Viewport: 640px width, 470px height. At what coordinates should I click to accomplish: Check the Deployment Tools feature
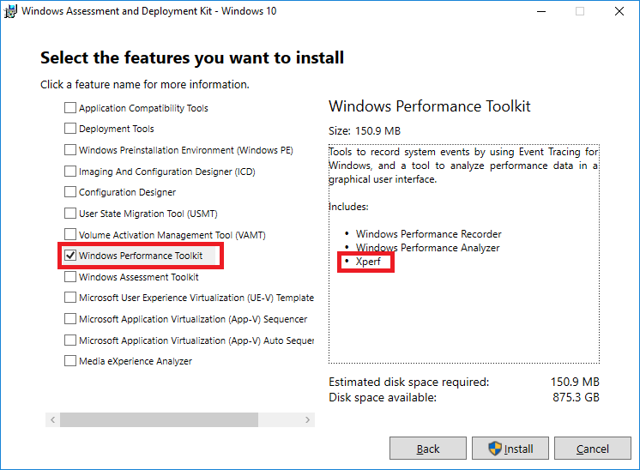[x=70, y=129]
